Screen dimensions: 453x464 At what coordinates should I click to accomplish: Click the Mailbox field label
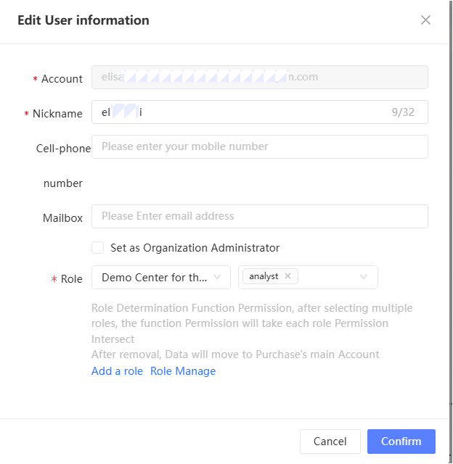(x=62, y=218)
